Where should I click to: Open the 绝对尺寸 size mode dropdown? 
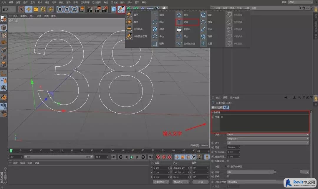tap(181, 182)
